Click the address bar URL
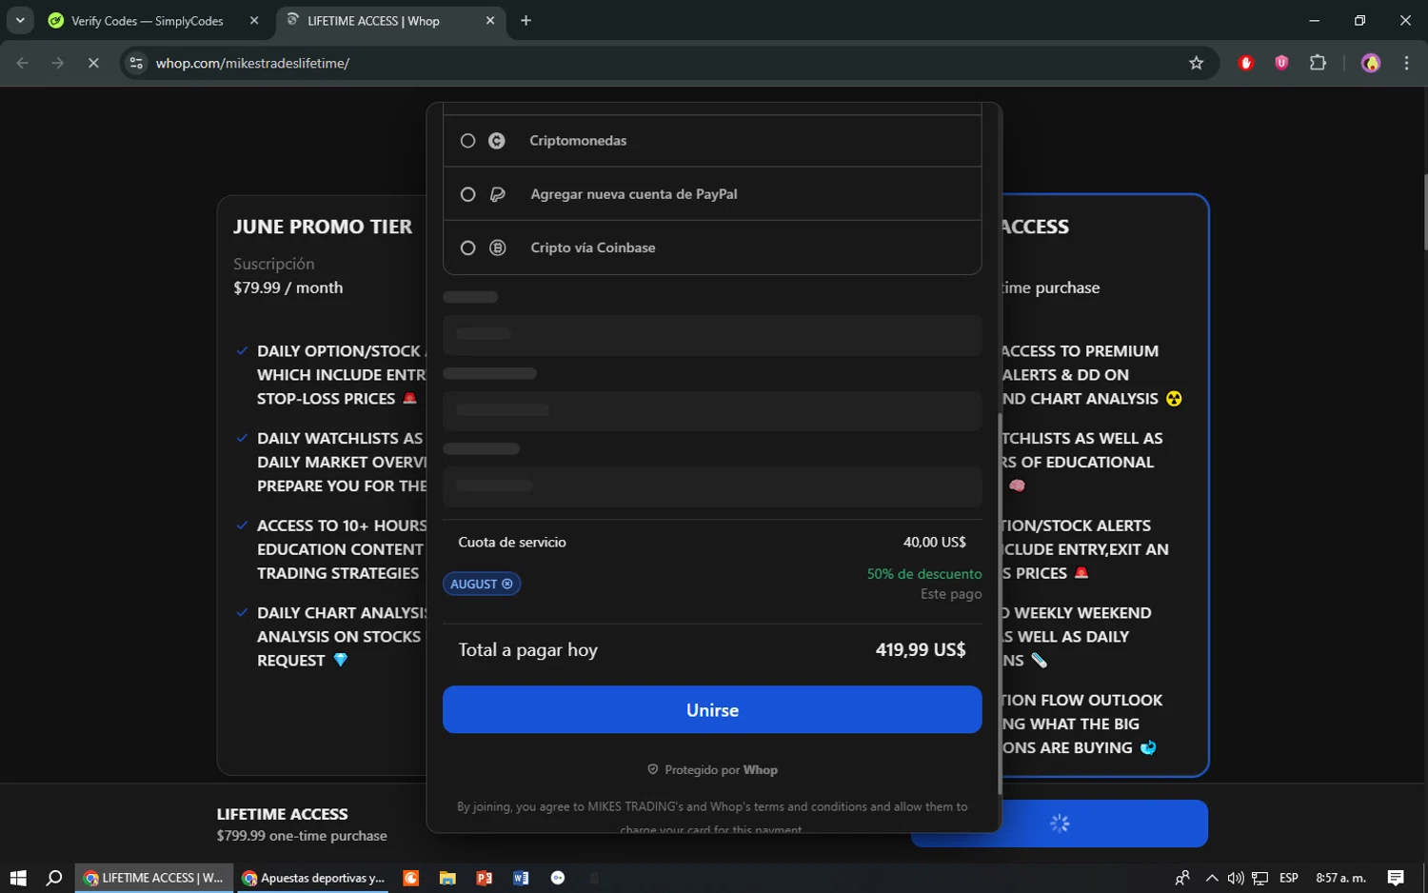 [252, 63]
